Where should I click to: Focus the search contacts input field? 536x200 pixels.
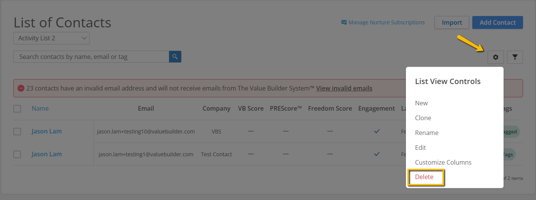(91, 57)
